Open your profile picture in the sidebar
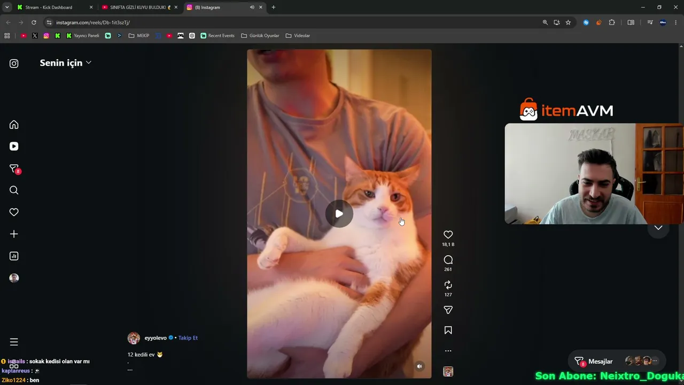The height and width of the screenshot is (385, 684). 14,278
